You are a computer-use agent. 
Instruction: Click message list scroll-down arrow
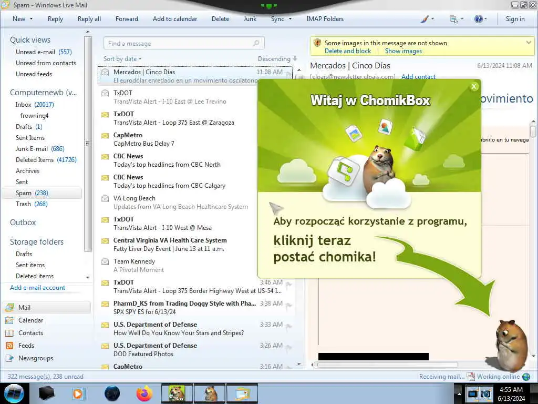[x=299, y=364]
